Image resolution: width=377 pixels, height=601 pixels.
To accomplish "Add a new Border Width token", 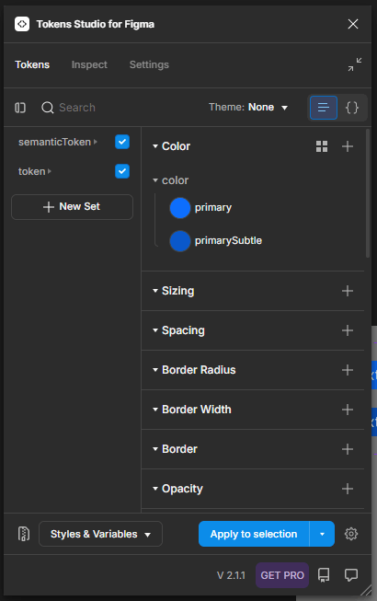I will [x=348, y=410].
